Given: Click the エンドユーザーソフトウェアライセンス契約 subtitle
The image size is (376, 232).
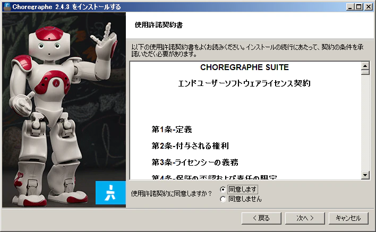Looking at the screenshot, I should [x=244, y=83].
